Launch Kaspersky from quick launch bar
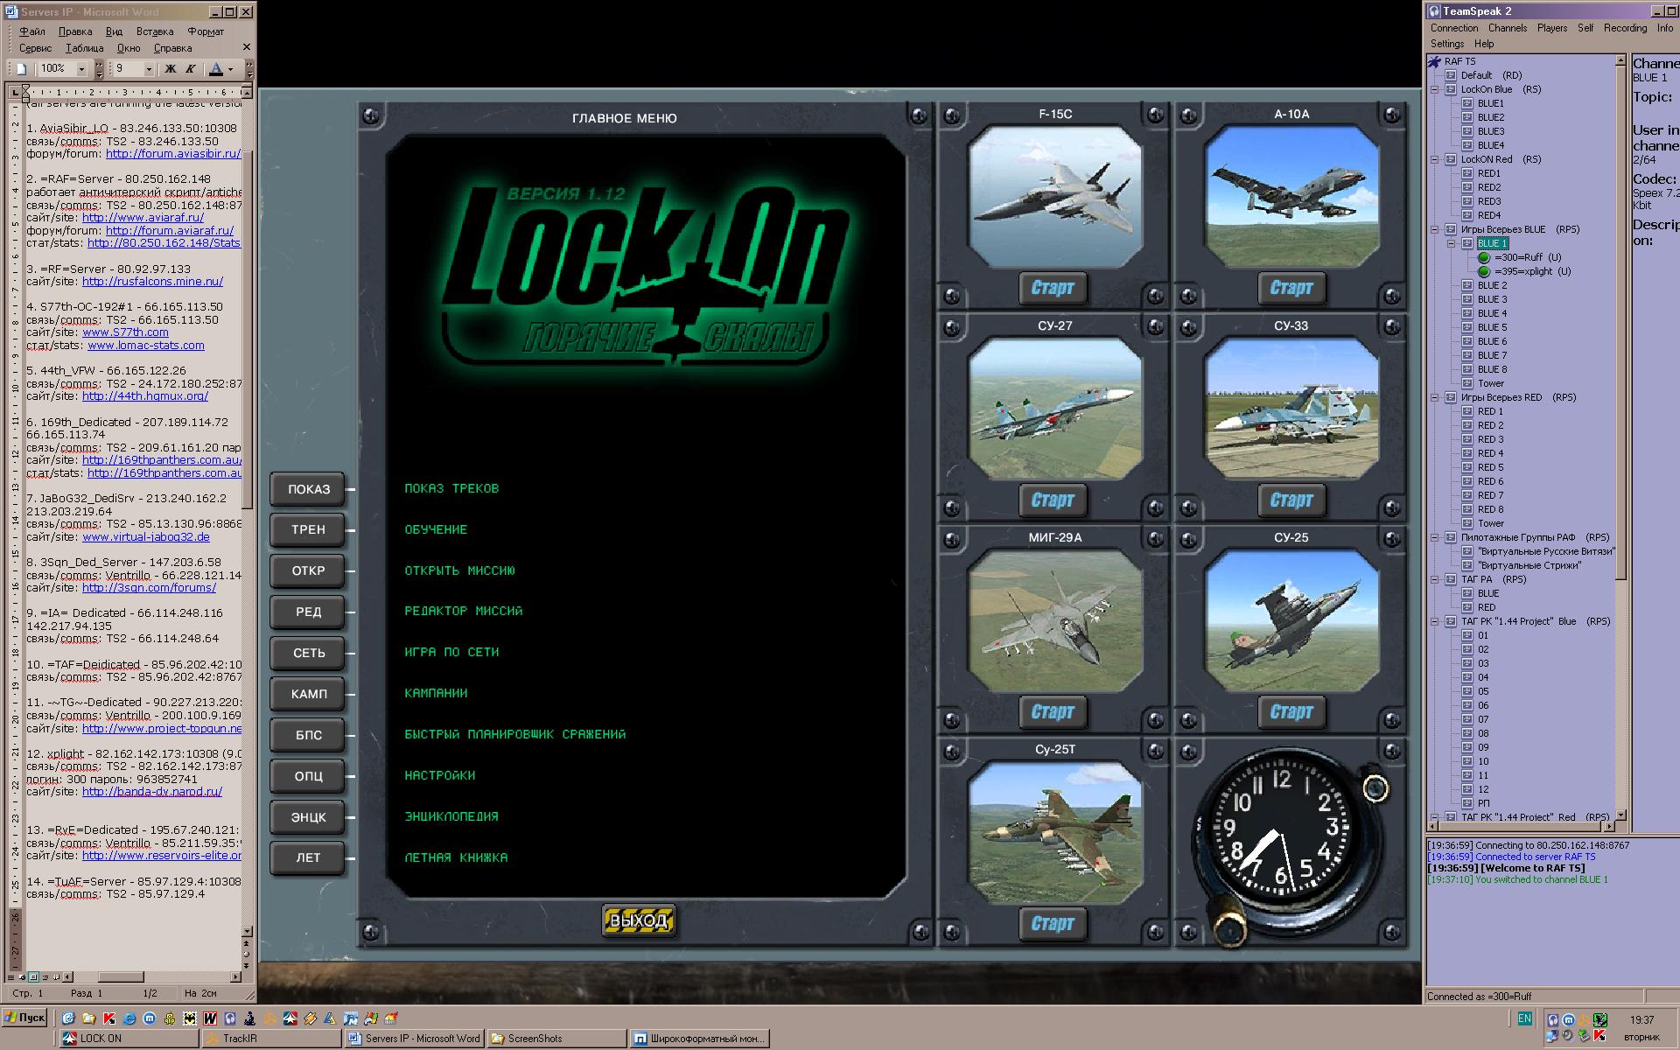The image size is (1680, 1050). tap(109, 1018)
